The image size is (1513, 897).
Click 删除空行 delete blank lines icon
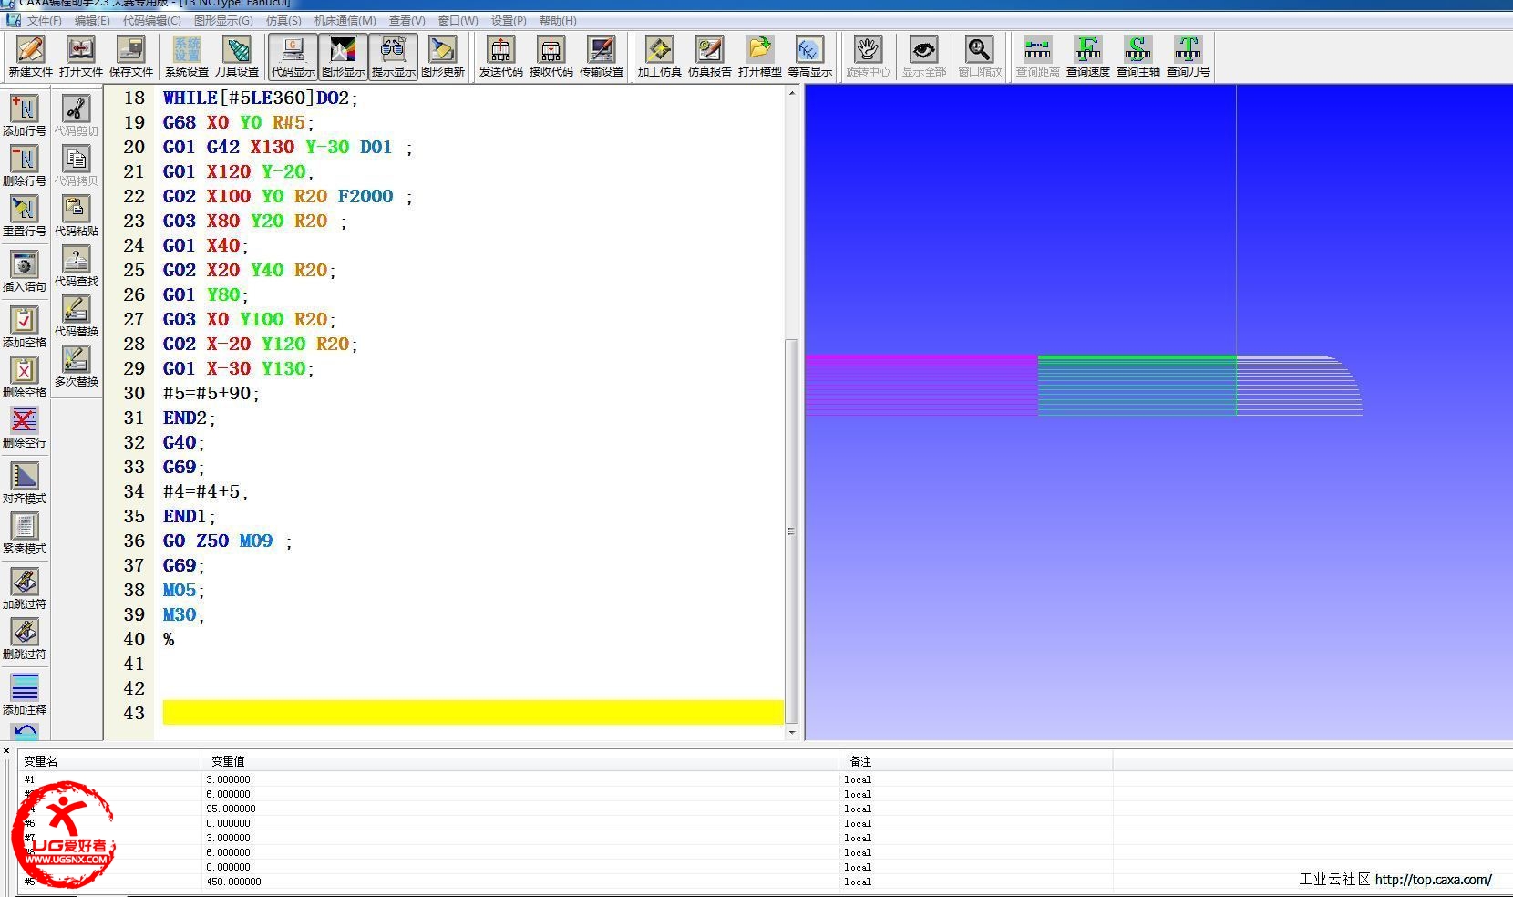[x=25, y=428]
